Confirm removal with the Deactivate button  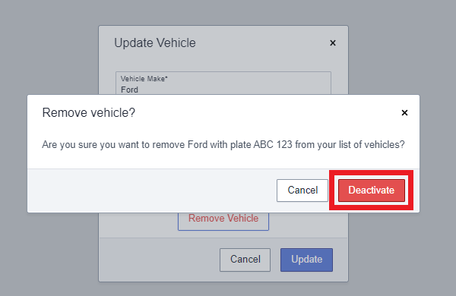(x=372, y=191)
